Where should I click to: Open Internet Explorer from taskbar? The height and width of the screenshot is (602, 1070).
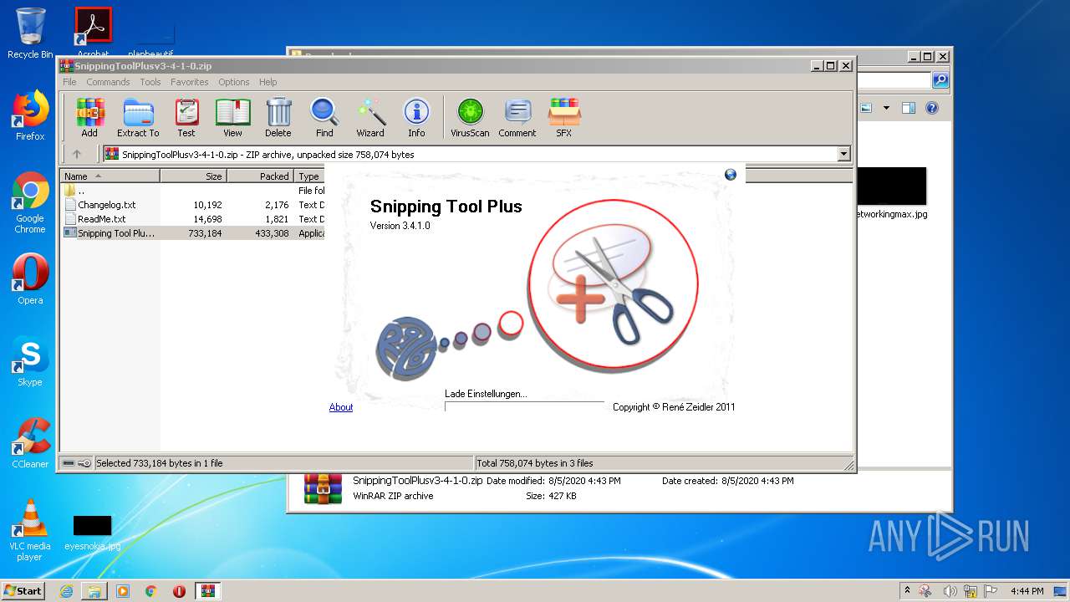pos(66,591)
